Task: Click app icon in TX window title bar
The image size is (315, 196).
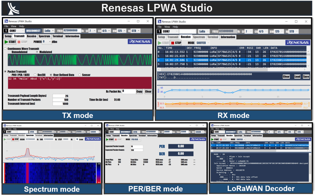Action: (6, 21)
